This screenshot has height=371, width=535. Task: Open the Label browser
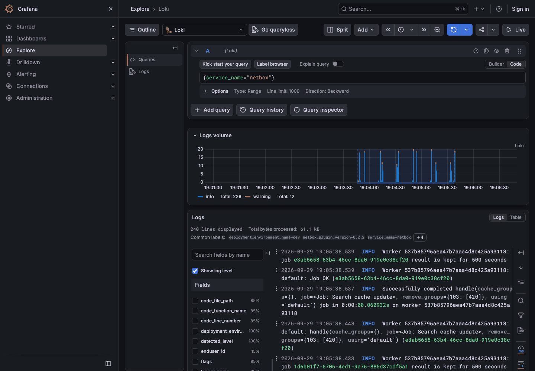[x=272, y=64]
